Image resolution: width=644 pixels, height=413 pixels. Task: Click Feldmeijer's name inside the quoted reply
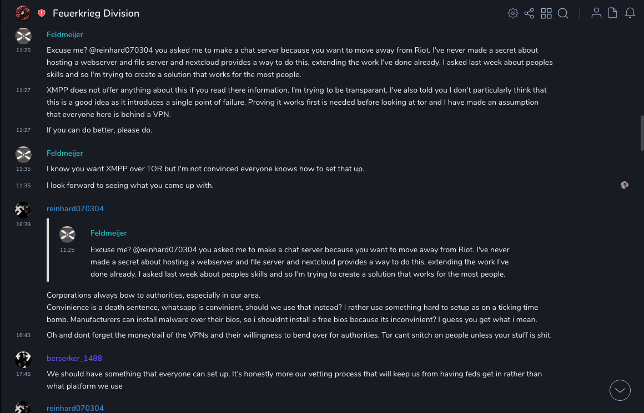pyautogui.click(x=109, y=233)
